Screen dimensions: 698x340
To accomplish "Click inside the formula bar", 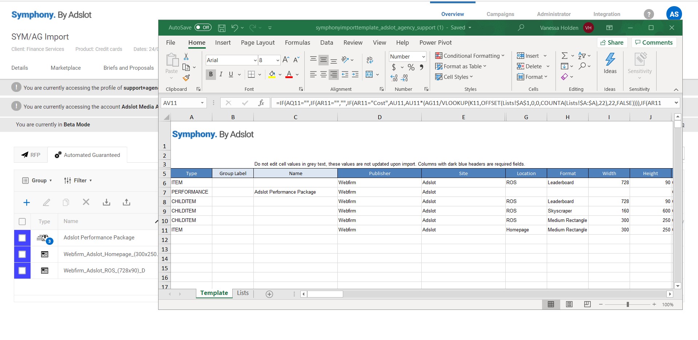I will [x=472, y=103].
